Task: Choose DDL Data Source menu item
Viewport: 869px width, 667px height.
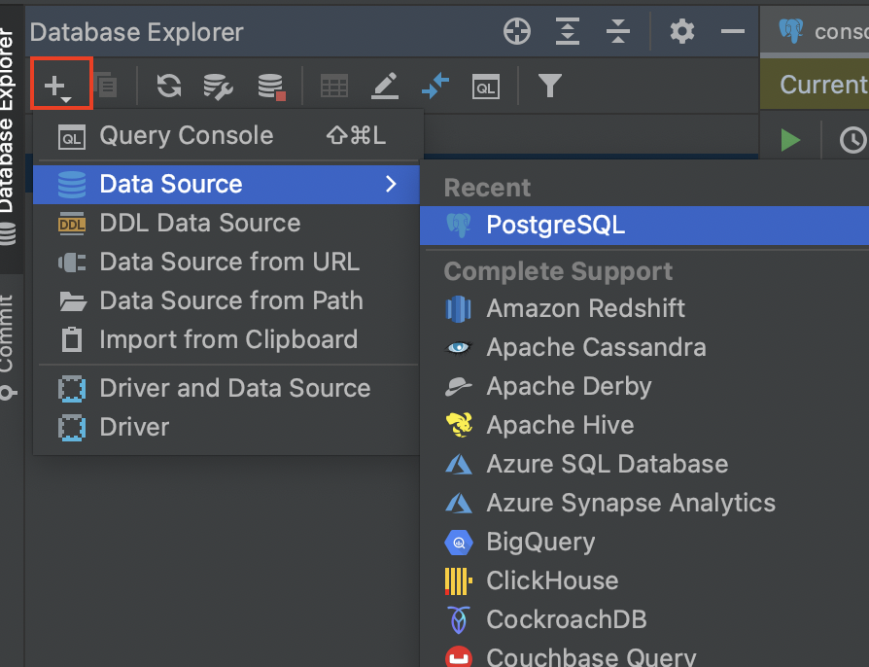Action: (226, 224)
